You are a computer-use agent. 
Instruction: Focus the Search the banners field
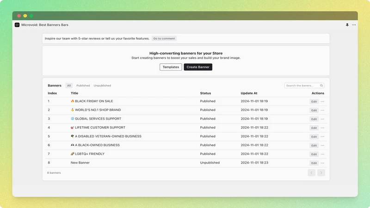pyautogui.click(x=304, y=86)
